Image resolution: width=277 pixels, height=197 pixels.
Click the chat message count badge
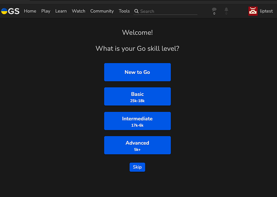point(214,14)
